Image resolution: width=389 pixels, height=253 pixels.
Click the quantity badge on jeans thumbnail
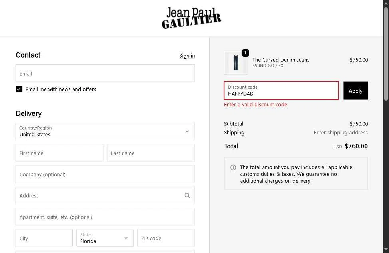click(245, 53)
